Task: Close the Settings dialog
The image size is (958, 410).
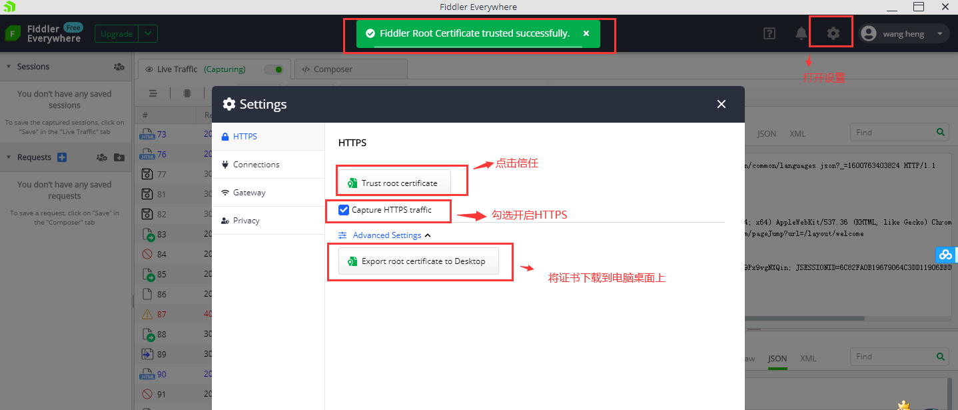Action: click(x=721, y=104)
